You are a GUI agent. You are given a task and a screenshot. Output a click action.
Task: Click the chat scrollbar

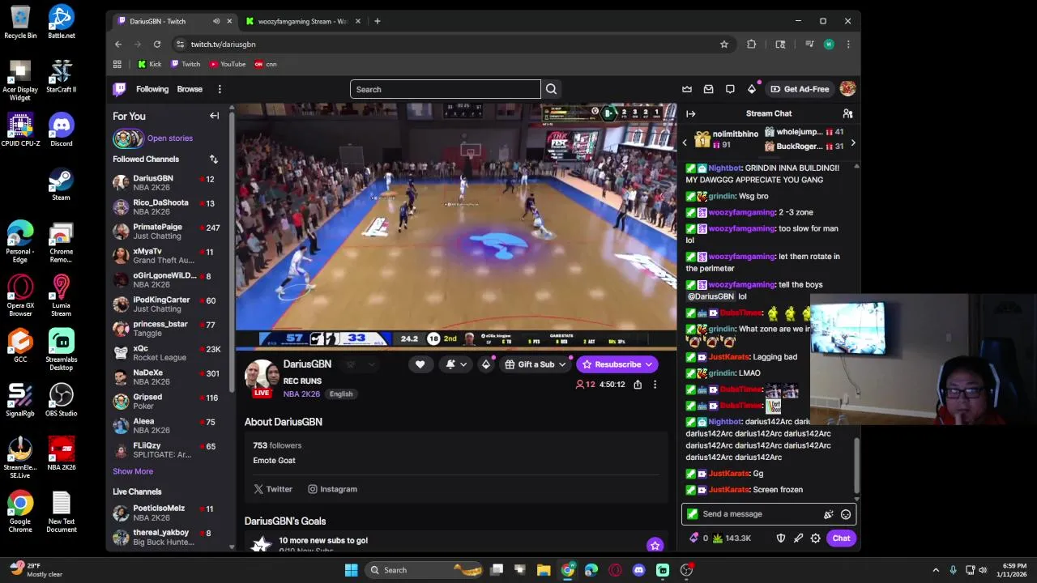[856, 465]
